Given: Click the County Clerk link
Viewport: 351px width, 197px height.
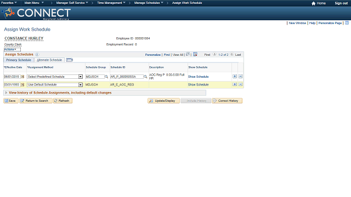Looking at the screenshot, I should (13, 44).
